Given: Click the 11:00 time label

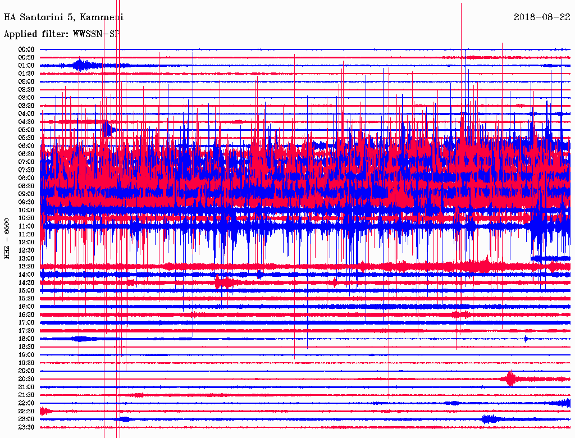Looking at the screenshot, I should 26,226.
